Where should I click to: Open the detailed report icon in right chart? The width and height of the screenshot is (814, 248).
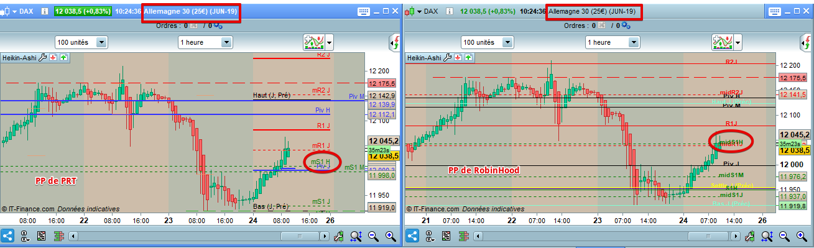[446, 236]
